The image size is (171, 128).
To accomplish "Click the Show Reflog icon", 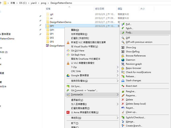I will click(123, 52).
